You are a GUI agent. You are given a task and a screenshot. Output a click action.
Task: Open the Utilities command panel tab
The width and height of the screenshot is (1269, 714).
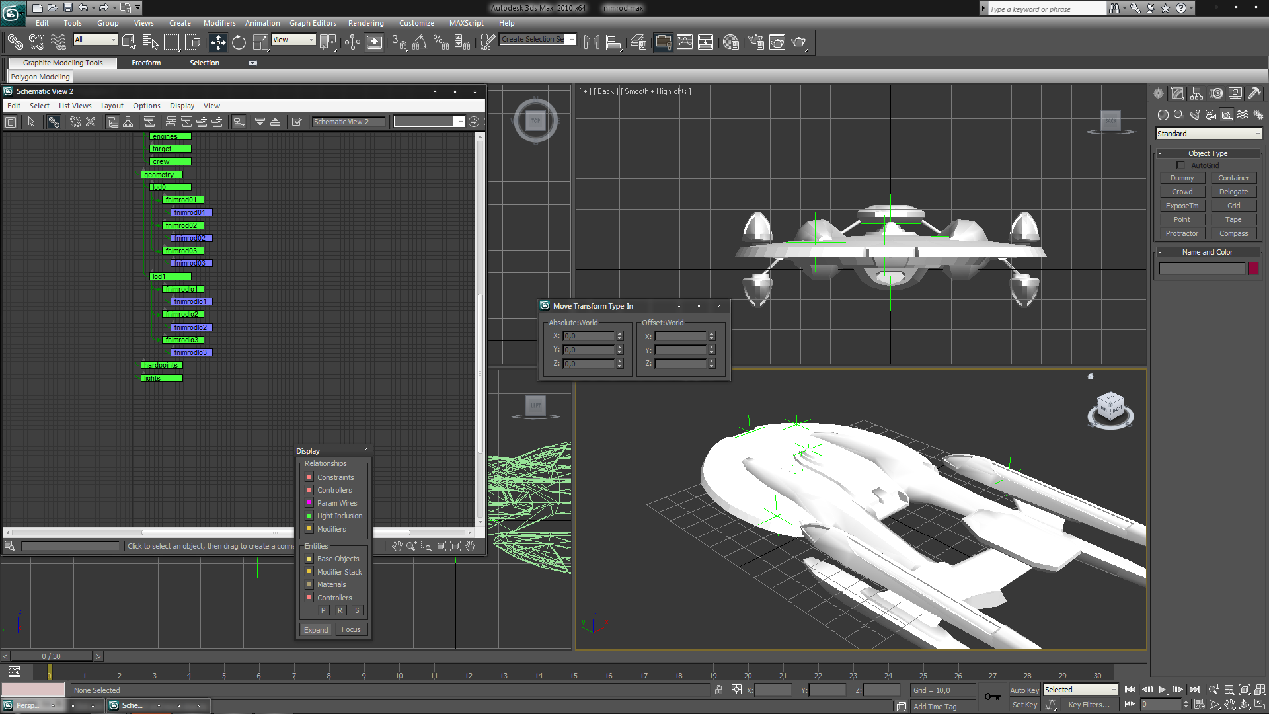pyautogui.click(x=1254, y=93)
